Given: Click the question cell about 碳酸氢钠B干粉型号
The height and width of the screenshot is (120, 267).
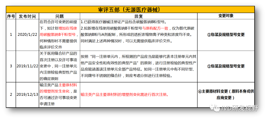Looking at the screenshot, I should coord(59,35).
